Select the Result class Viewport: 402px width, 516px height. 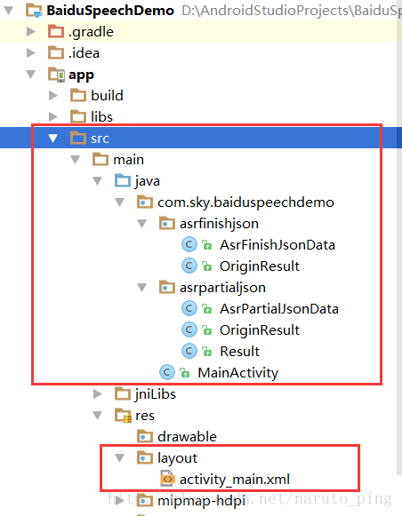239,351
